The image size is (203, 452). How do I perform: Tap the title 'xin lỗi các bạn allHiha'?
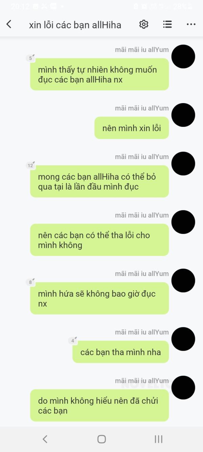pos(75,25)
